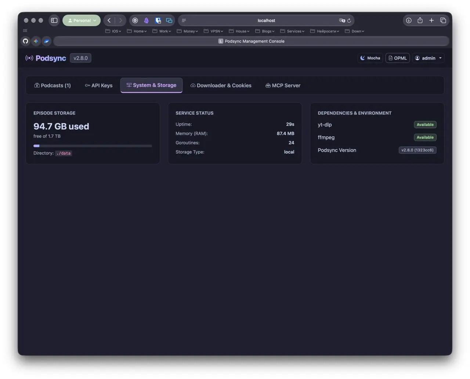Expand the Services bookmarks folder
The width and height of the screenshot is (470, 379).
tap(292, 31)
